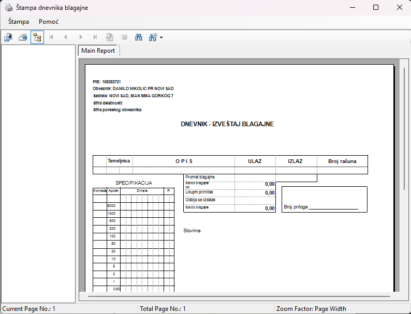411x314 pixels.
Task: Click the Odbija se izdatak label
Action: pyautogui.click(x=200, y=200)
